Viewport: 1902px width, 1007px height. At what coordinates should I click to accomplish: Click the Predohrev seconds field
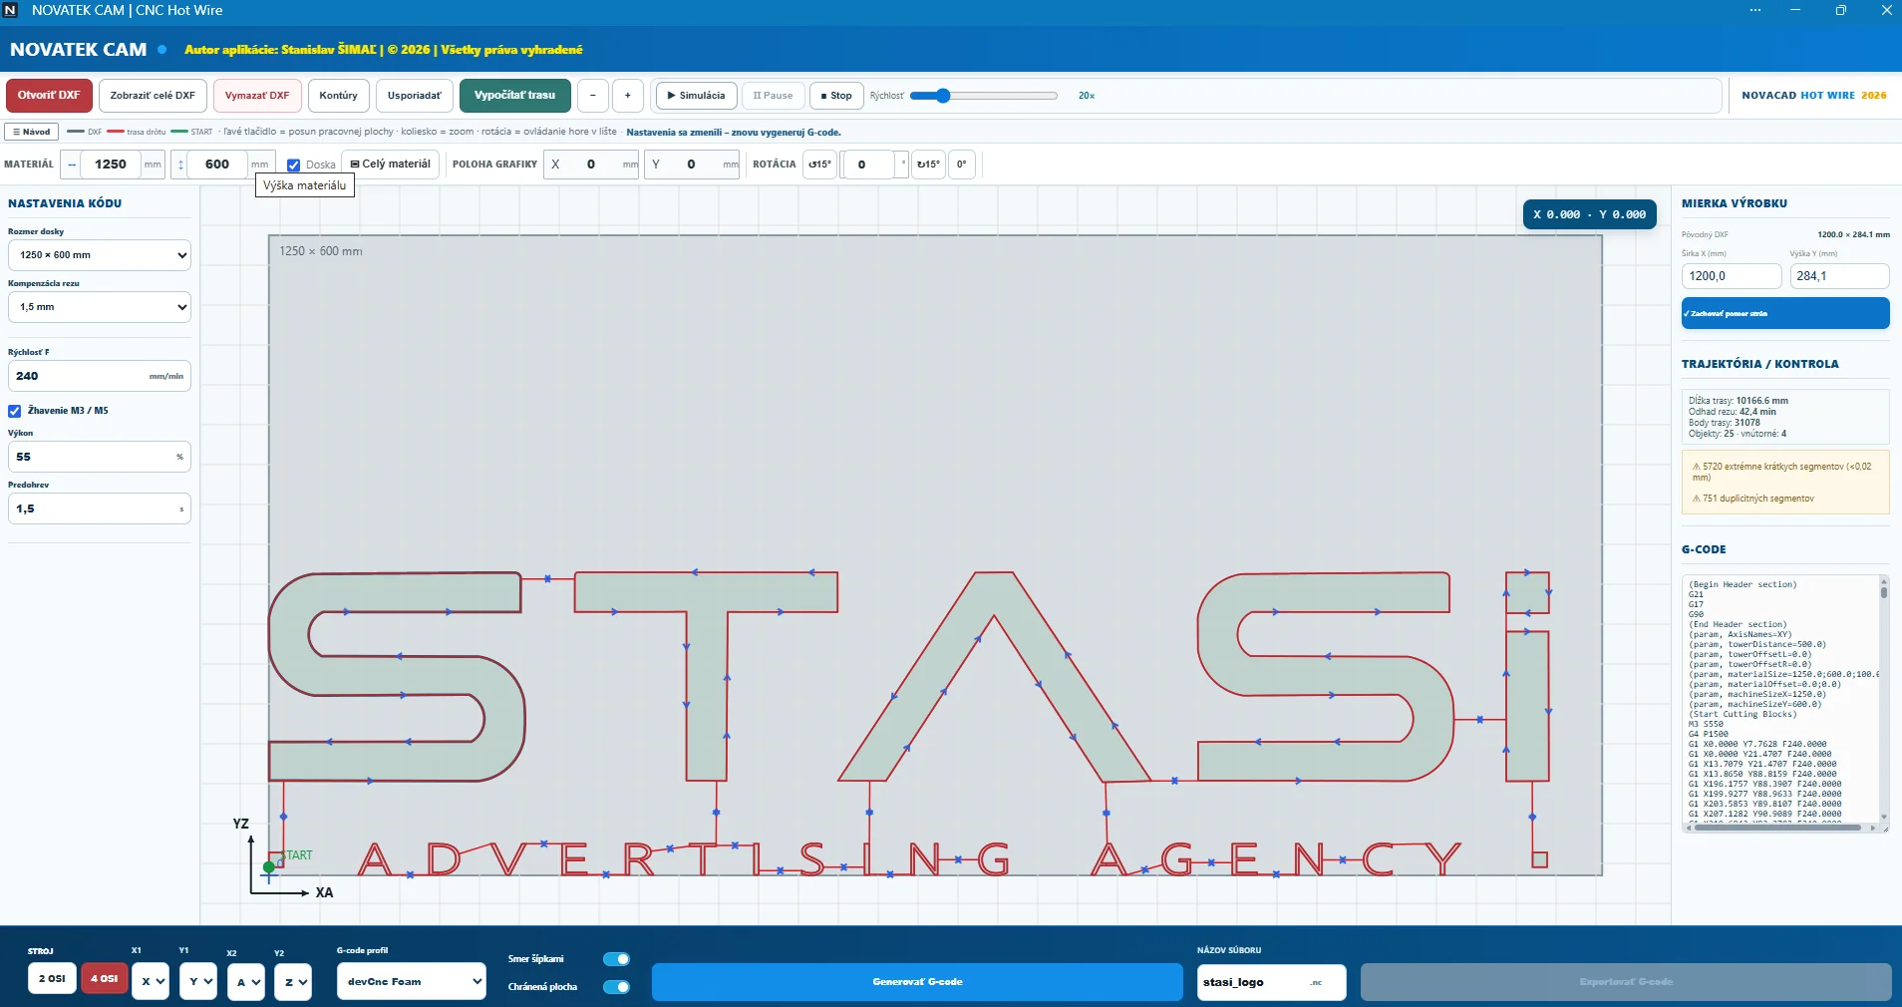100,508
